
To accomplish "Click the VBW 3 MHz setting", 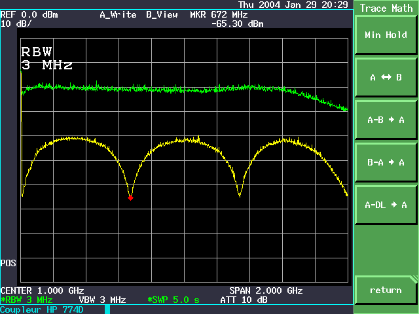I will click(102, 300).
